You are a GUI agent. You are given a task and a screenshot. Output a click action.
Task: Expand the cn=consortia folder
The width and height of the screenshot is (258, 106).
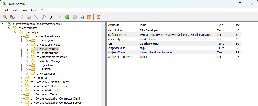21,78
